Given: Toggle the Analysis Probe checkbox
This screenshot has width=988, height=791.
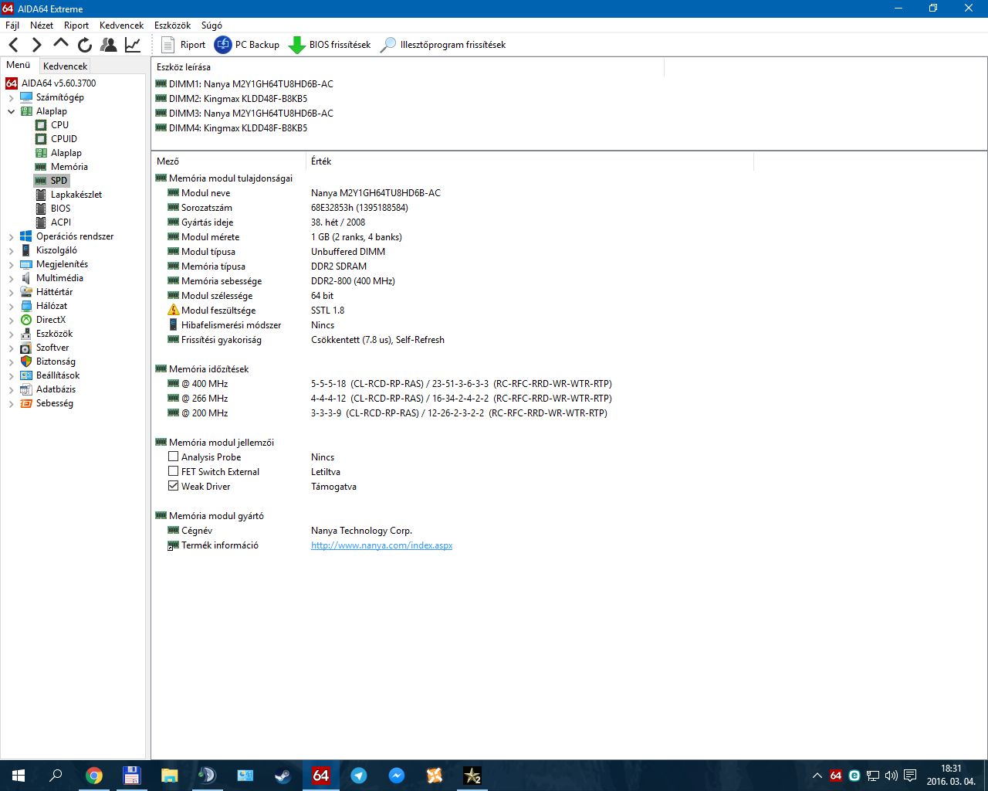Looking at the screenshot, I should tap(173, 457).
